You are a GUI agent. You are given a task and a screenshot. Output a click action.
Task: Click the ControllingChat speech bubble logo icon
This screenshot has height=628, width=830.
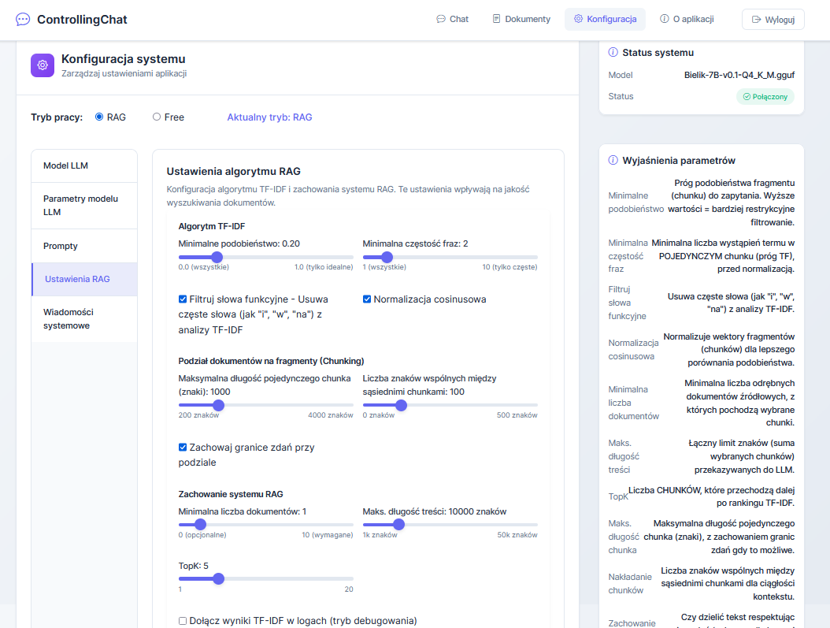23,19
